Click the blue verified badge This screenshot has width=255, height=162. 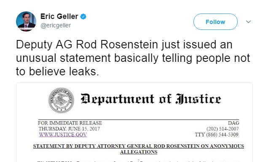coord(83,16)
